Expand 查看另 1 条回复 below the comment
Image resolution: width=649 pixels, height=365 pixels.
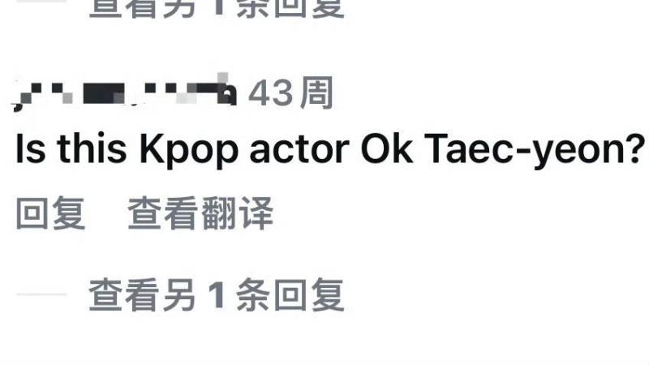217,294
